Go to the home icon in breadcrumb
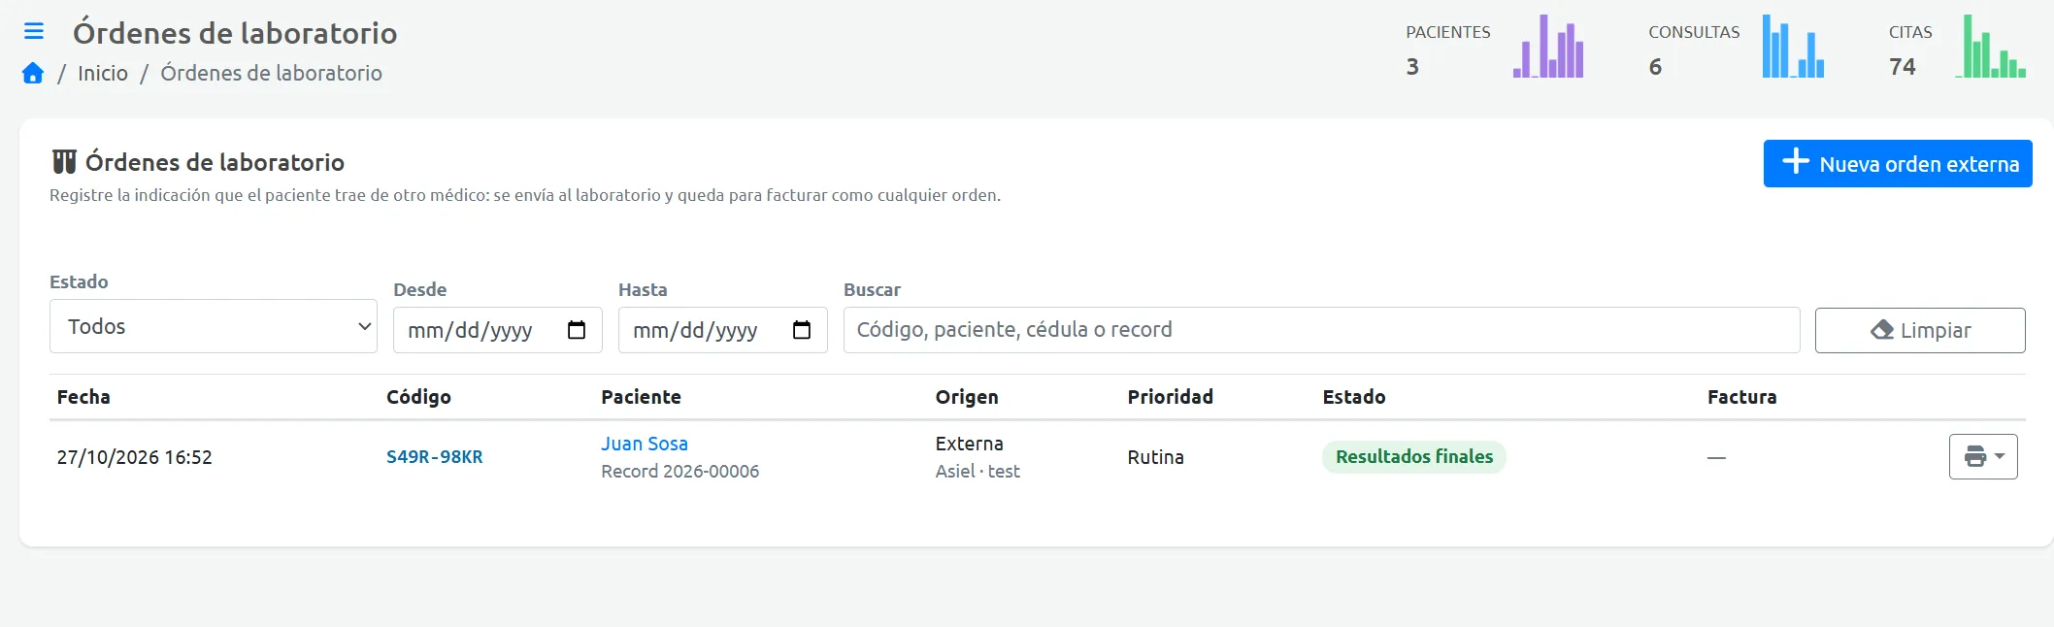The width and height of the screenshot is (2054, 627). click(x=33, y=74)
